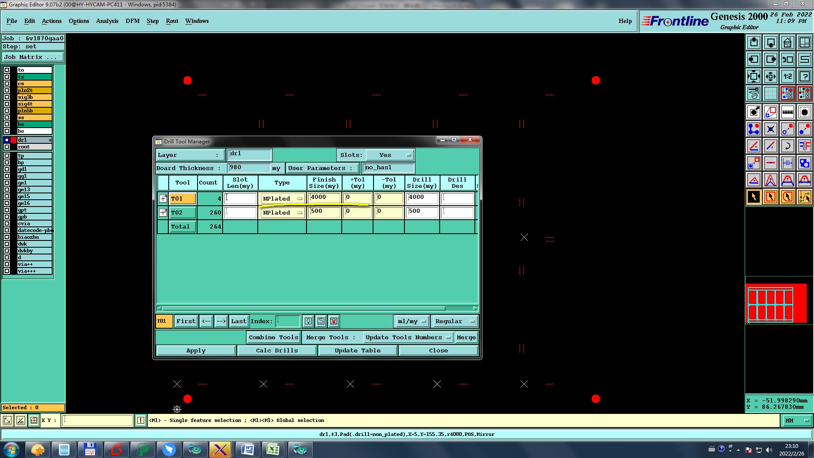
Task: Toggle checkbox for layer cvia
Action: click(7, 223)
